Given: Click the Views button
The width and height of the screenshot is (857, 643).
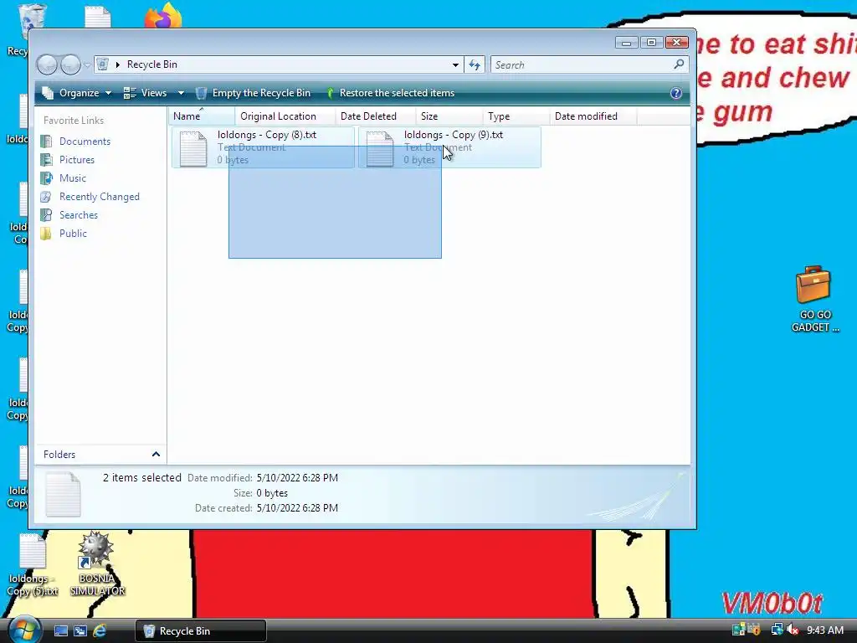Looking at the screenshot, I should (x=146, y=93).
